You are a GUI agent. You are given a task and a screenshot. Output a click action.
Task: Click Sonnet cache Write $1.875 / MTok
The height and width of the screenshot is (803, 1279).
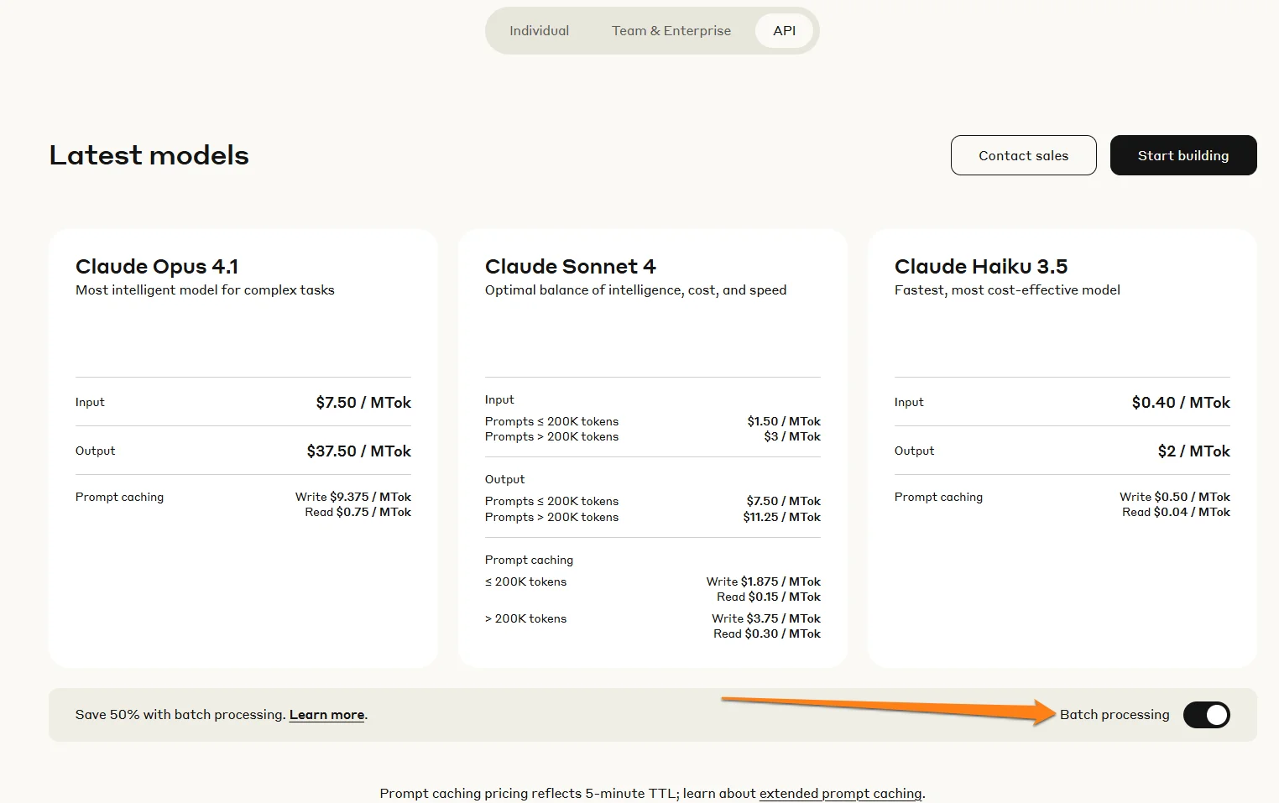tap(764, 581)
